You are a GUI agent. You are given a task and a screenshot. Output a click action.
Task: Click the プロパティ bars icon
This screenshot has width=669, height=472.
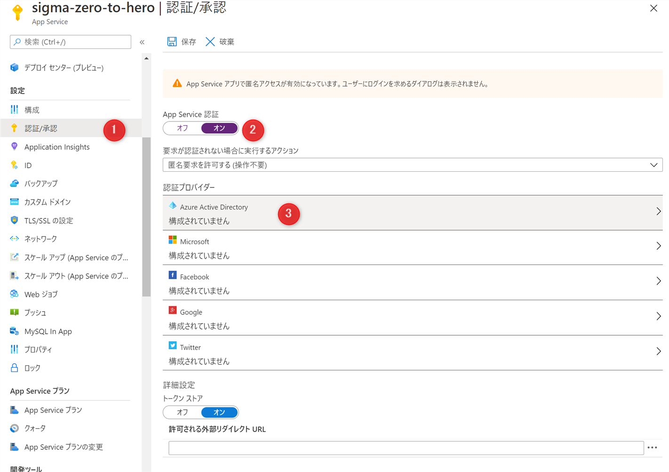(x=15, y=349)
